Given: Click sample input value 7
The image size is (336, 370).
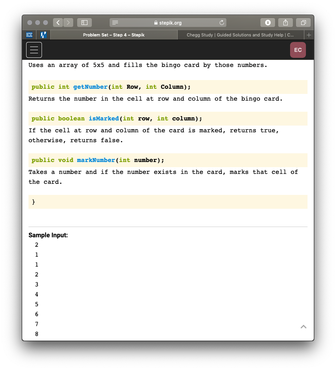Looking at the screenshot, I should coord(36,324).
